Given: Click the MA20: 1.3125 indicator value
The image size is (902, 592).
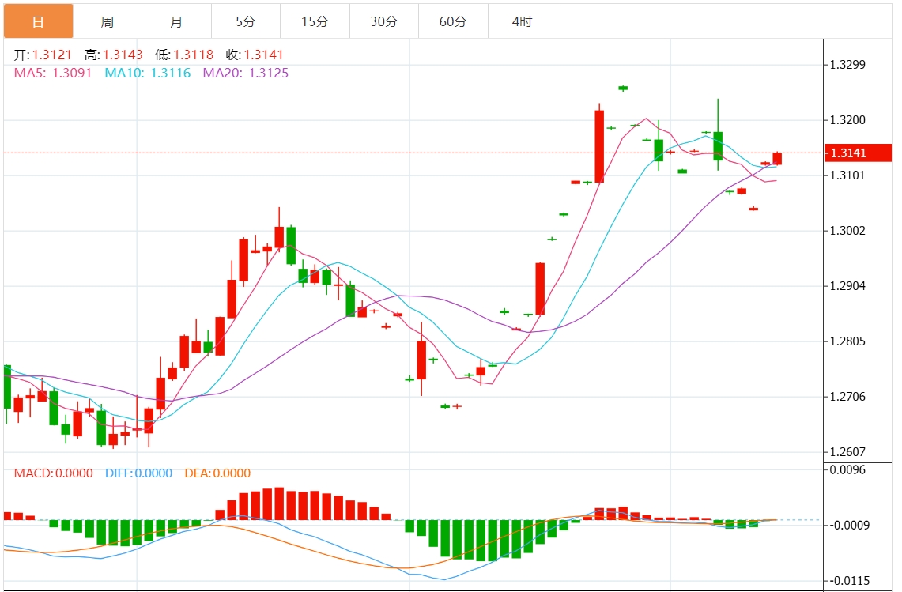Looking at the screenshot, I should (x=246, y=73).
